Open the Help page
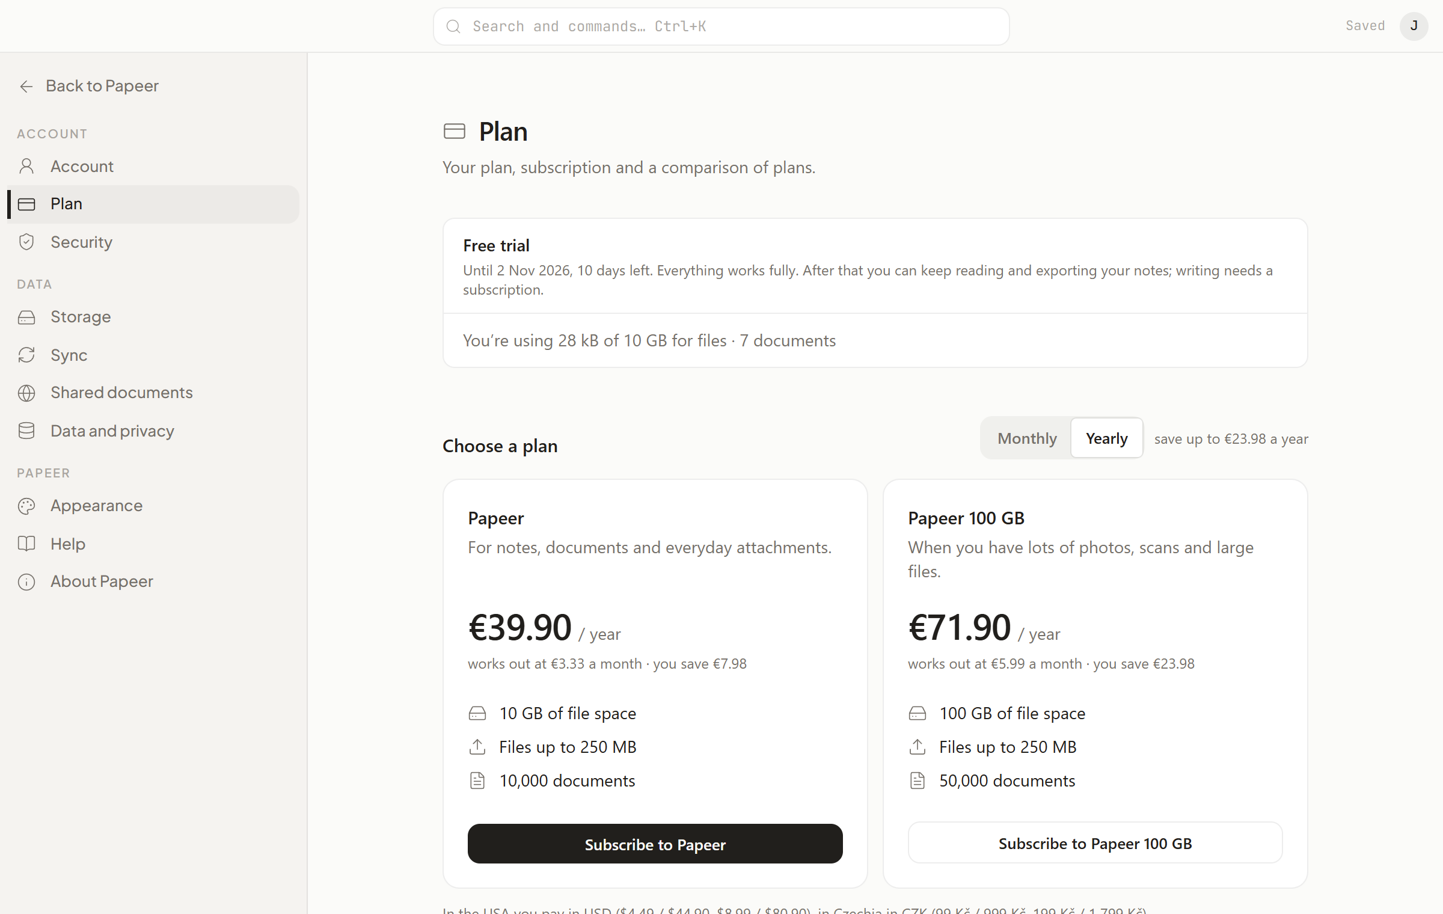 153,544
